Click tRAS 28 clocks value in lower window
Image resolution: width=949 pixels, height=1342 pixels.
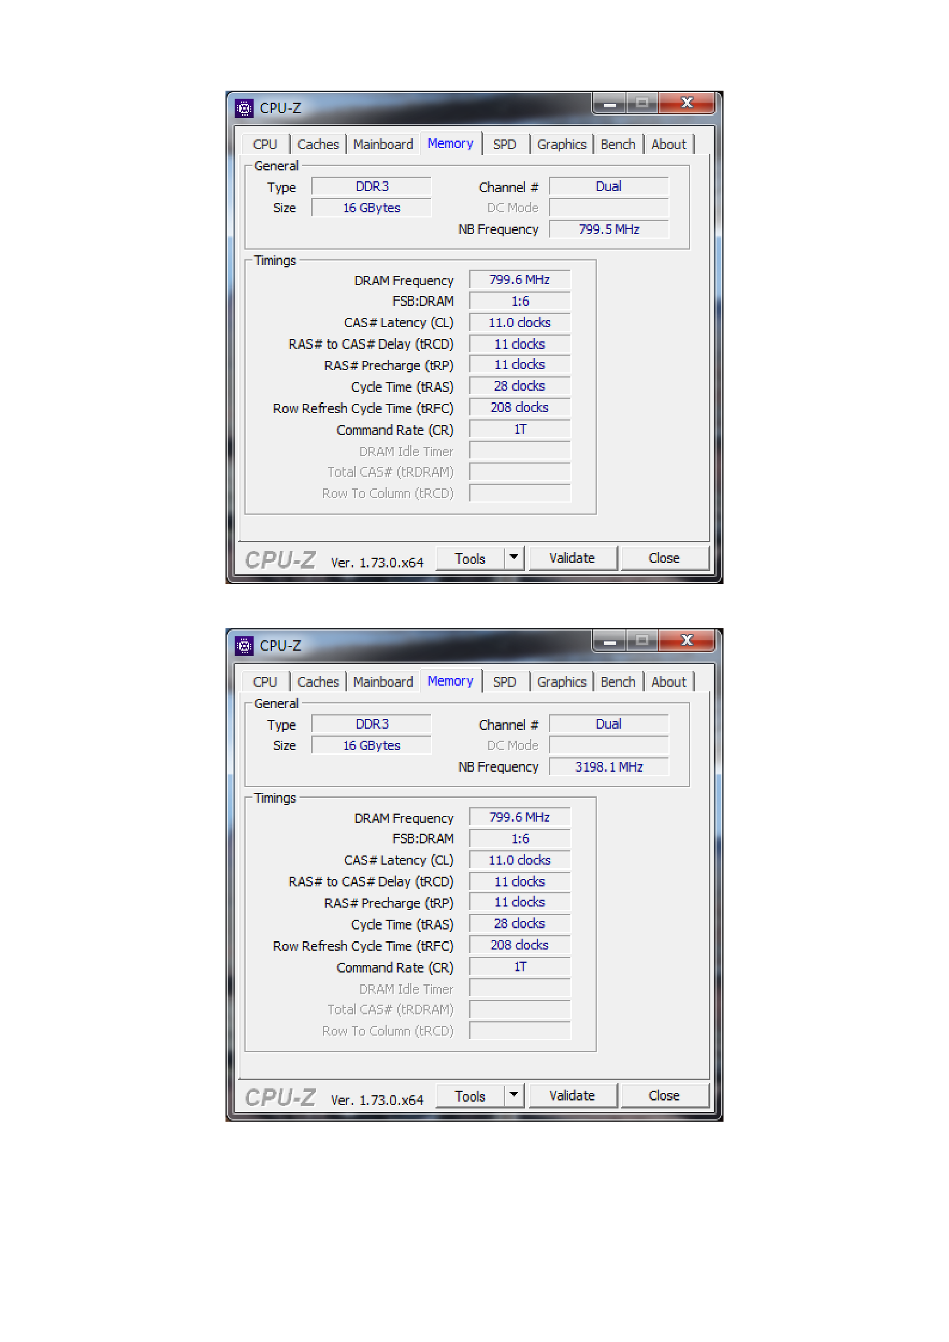coord(520,924)
